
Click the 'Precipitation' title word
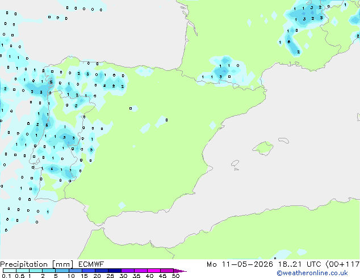pos(24,264)
